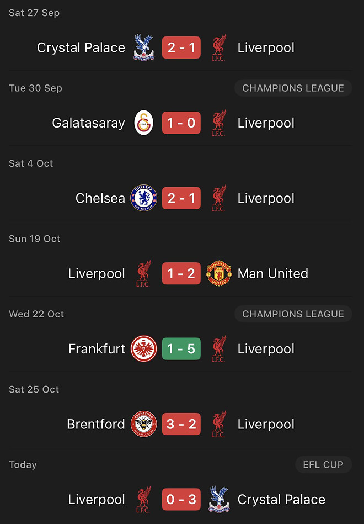Tap the Brentford bee crest

click(x=144, y=424)
